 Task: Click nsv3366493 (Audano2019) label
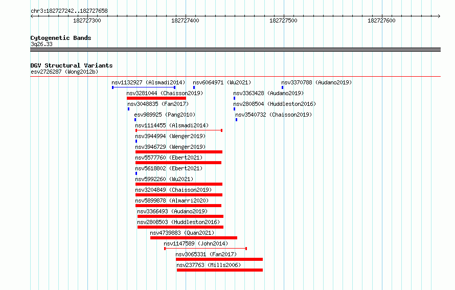(x=172, y=211)
